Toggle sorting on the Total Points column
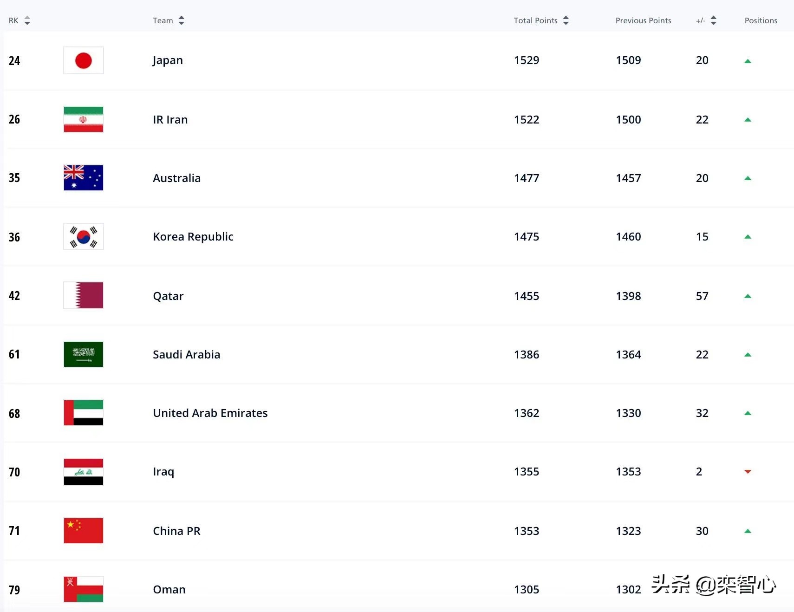 tap(566, 20)
